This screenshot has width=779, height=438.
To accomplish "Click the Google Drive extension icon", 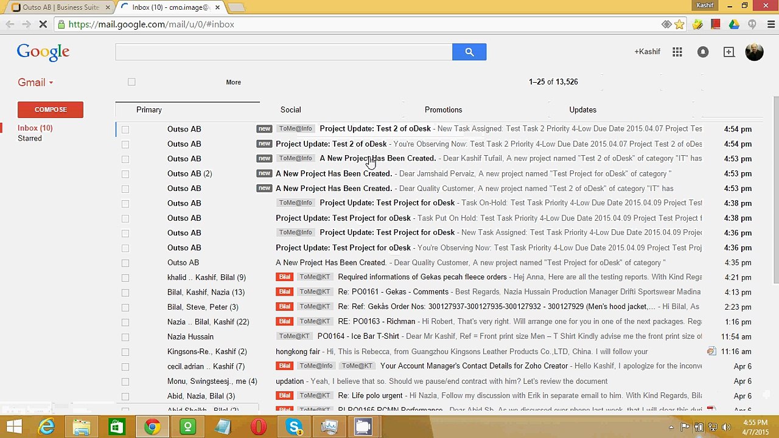I will pos(734,24).
